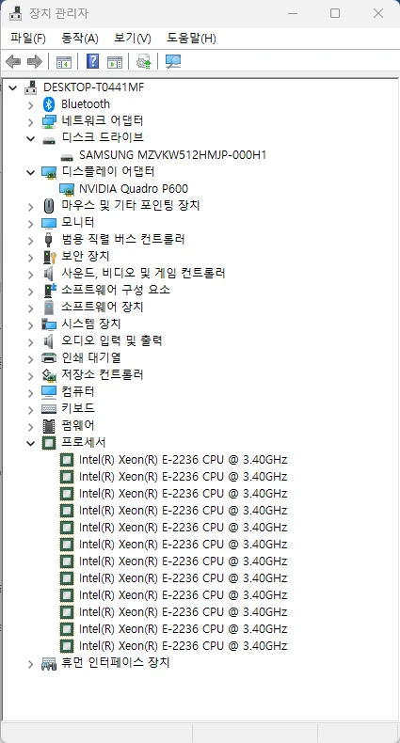The width and height of the screenshot is (400, 743).
Task: Click the NVIDIA Quadro P600 adapter icon
Action: 68,189
